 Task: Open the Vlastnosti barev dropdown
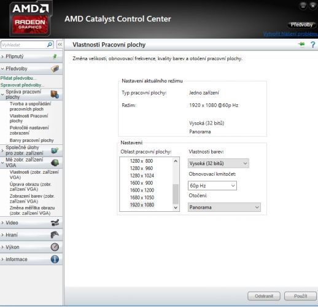(219, 163)
